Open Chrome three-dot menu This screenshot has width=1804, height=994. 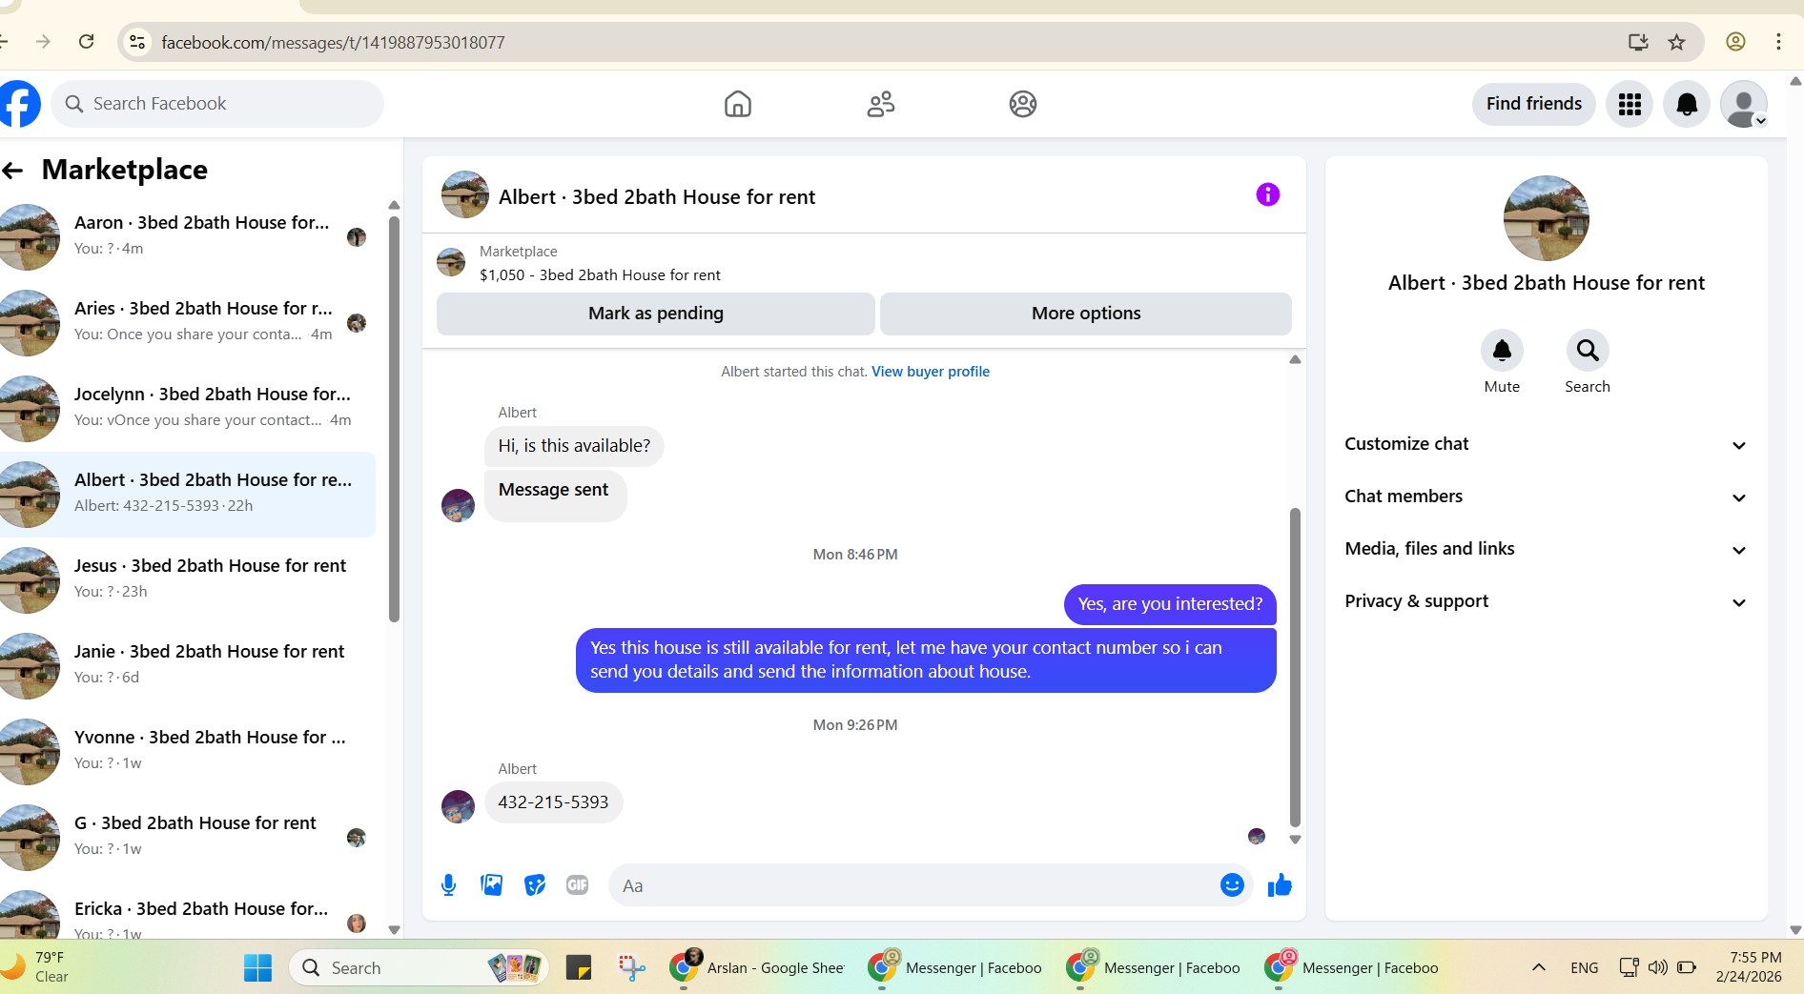[1778, 42]
